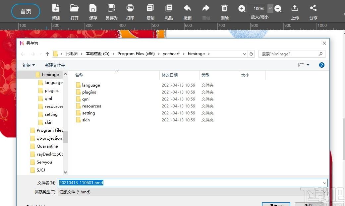Click the 删除 trash icon

click(224, 8)
